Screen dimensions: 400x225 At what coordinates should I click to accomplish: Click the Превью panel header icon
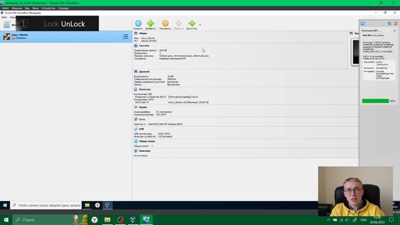[x=351, y=33]
